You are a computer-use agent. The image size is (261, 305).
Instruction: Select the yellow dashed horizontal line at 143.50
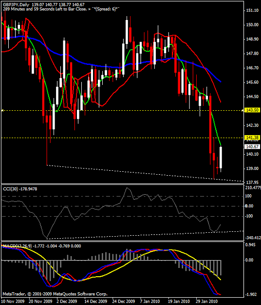[x=122, y=110]
